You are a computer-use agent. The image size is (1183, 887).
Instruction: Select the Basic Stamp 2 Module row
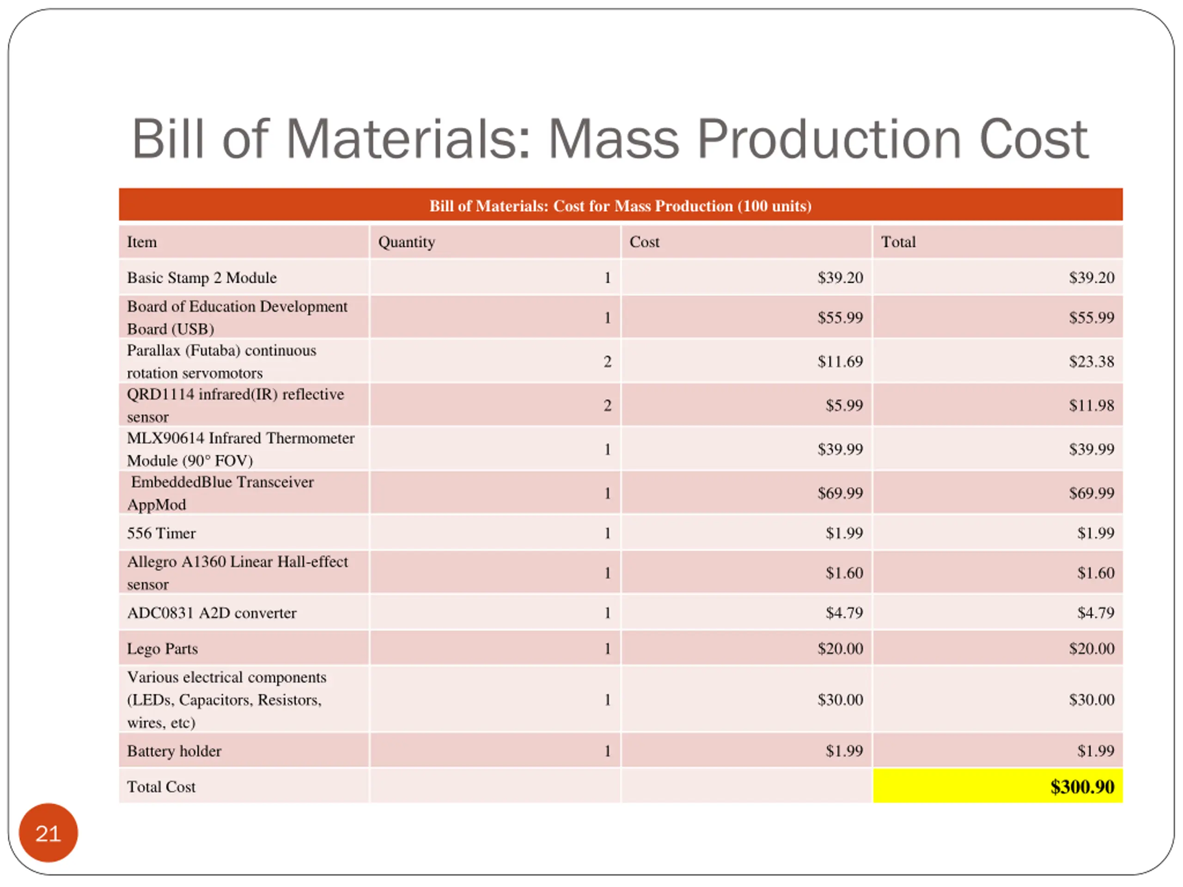(x=620, y=278)
